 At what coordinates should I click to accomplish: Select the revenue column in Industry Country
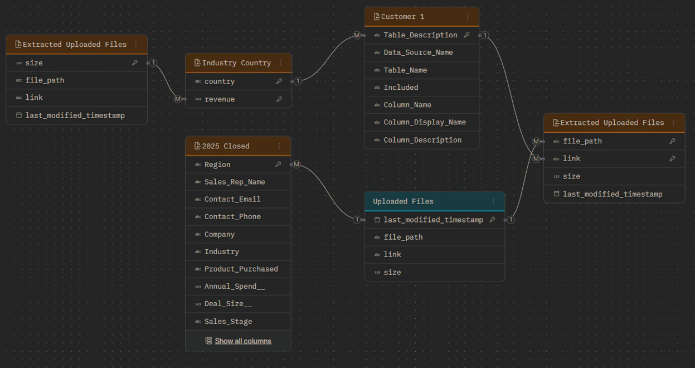click(239, 99)
